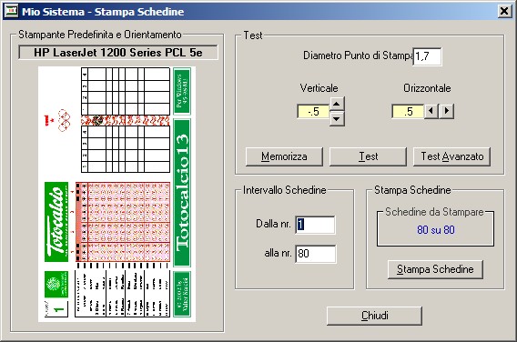Close the Stampa Schedine window

pyautogui.click(x=504, y=12)
